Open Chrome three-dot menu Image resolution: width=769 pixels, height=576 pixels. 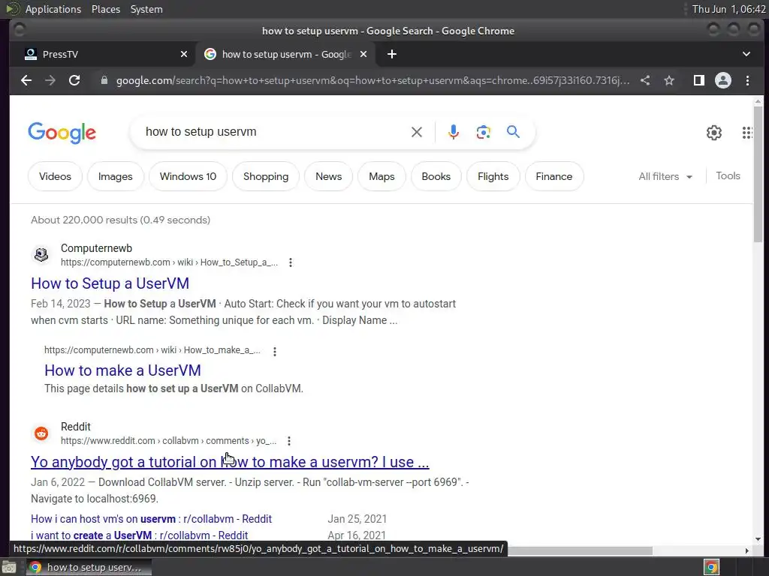pos(747,80)
